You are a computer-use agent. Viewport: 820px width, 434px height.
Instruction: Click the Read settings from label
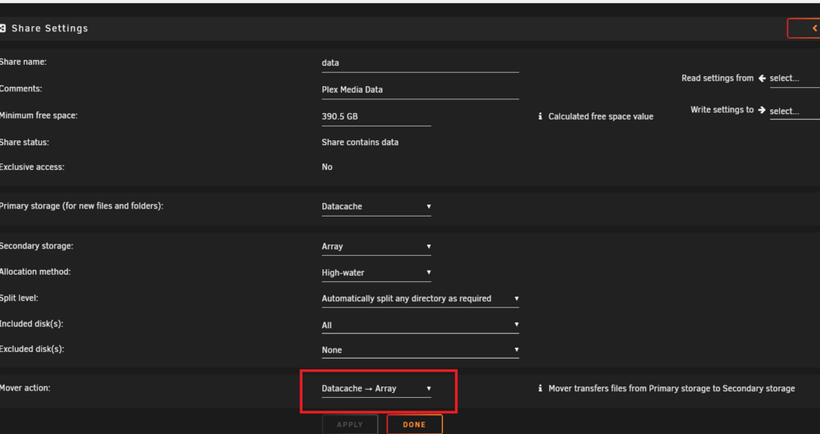click(x=717, y=78)
